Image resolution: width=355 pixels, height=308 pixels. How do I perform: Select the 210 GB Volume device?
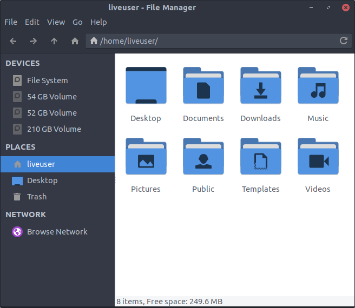click(54, 129)
